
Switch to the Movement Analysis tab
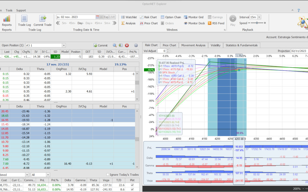(x=193, y=45)
